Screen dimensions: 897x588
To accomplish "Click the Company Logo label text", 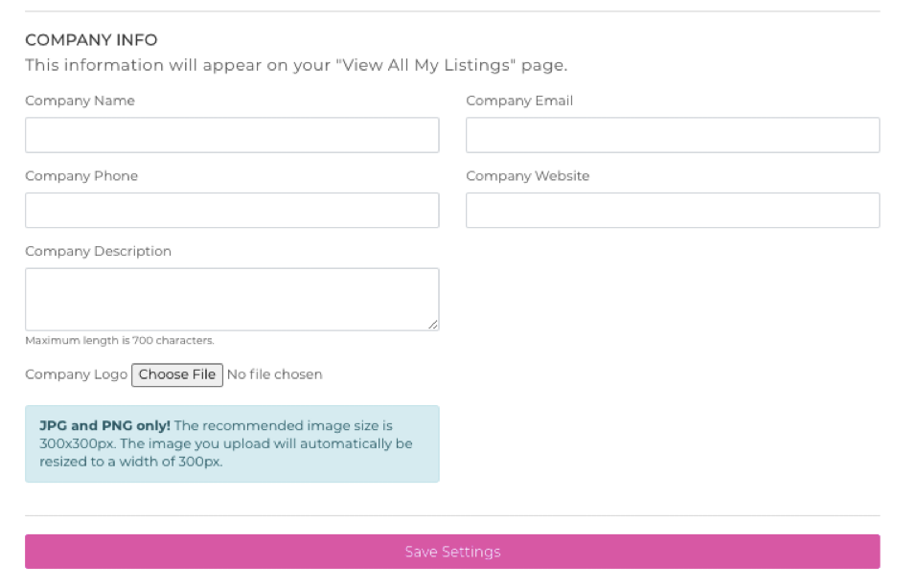I will [75, 374].
